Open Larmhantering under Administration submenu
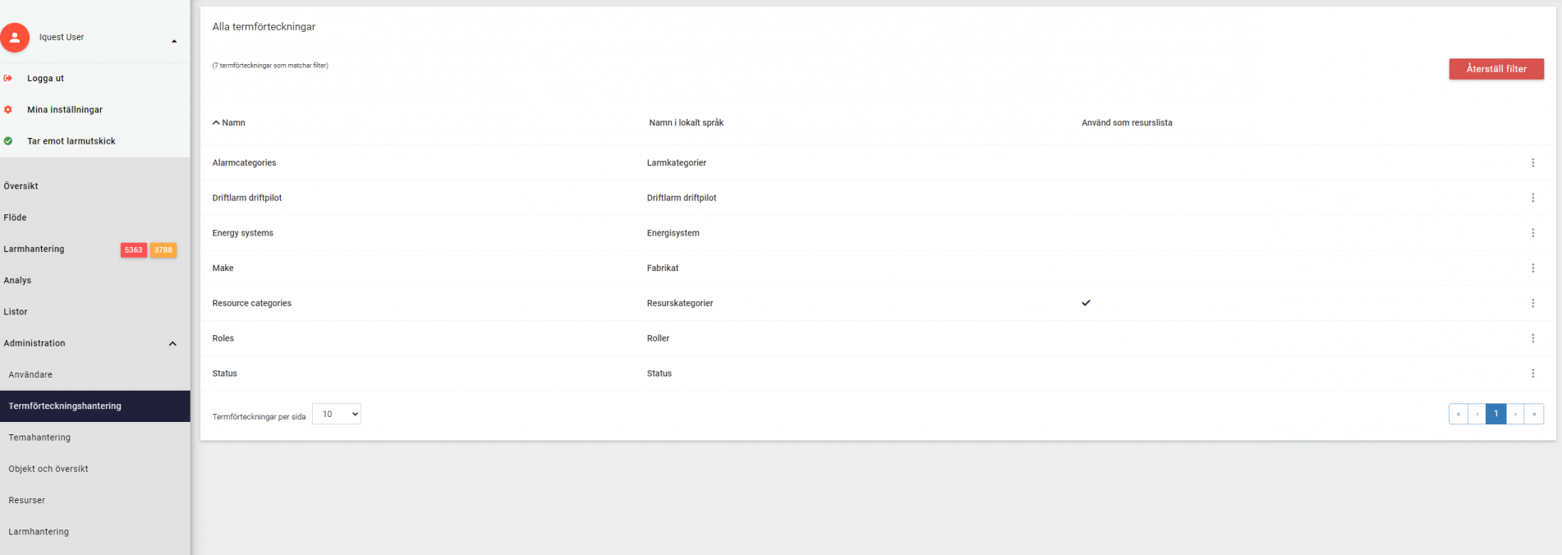1562x555 pixels. 39,532
